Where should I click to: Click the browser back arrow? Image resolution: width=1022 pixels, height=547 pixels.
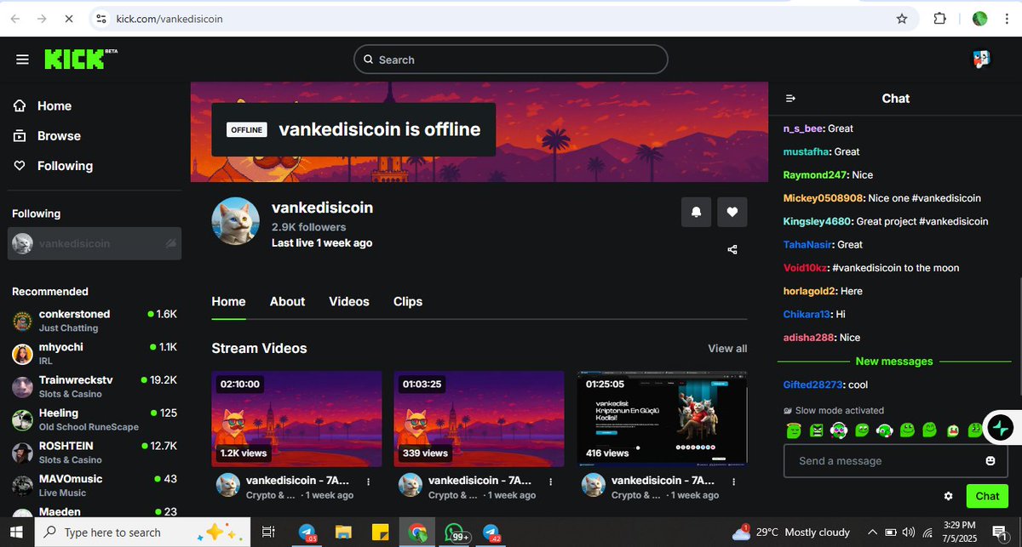[15, 18]
